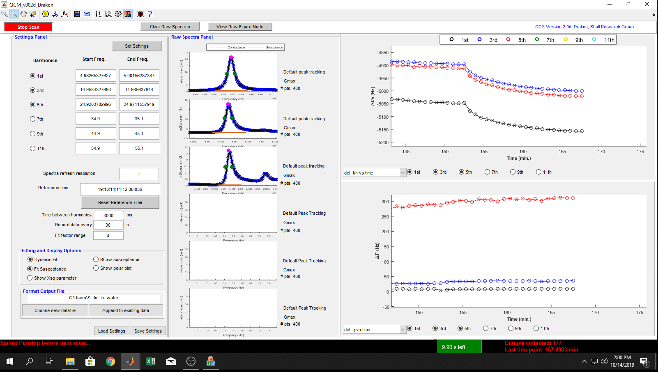Click the Reset Reference Time button
The image size is (658, 372).
pyautogui.click(x=120, y=202)
